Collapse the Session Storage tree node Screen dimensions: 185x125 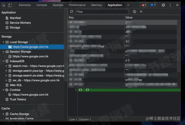3,52
